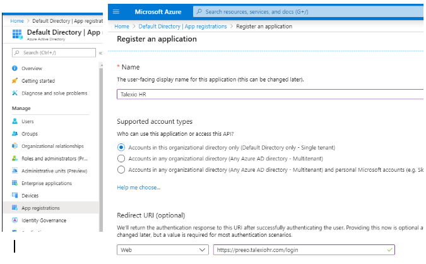Click the green checkmark in Redirect URI field
This screenshot has height=264, width=426.
click(389, 249)
